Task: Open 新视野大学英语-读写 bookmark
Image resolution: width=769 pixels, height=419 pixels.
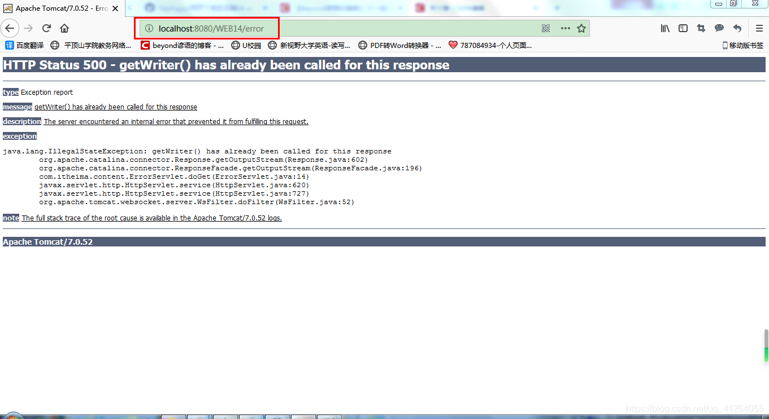Action: point(309,45)
